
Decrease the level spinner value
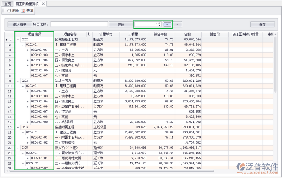(159, 26)
